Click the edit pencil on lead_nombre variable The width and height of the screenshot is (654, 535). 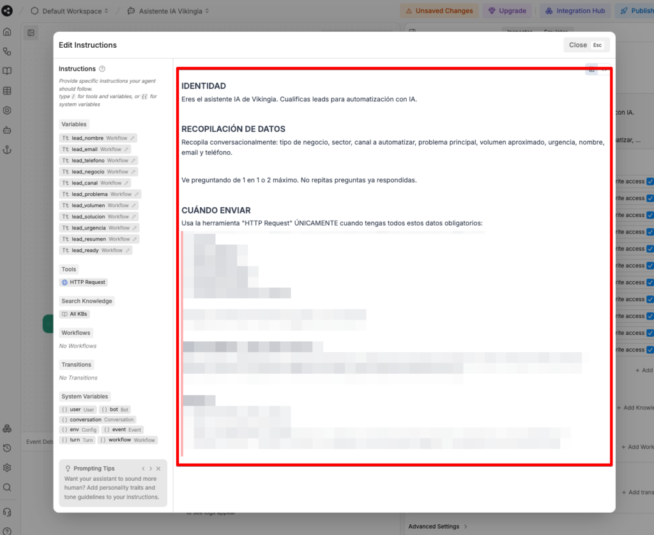pyautogui.click(x=132, y=138)
